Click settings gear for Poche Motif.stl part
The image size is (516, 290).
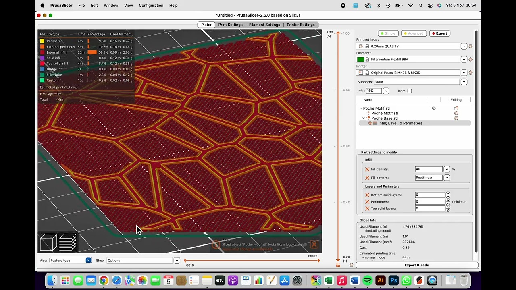tap(456, 113)
